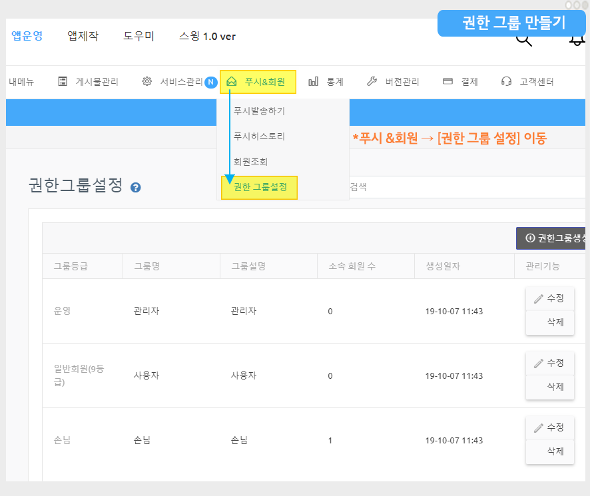Click the 검색 search input field
The height and width of the screenshot is (496, 590).
(466, 187)
